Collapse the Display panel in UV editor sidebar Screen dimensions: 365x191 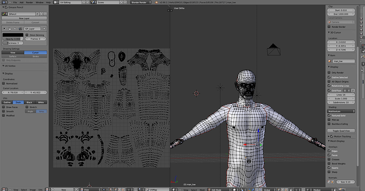pyautogui.click(x=3, y=74)
